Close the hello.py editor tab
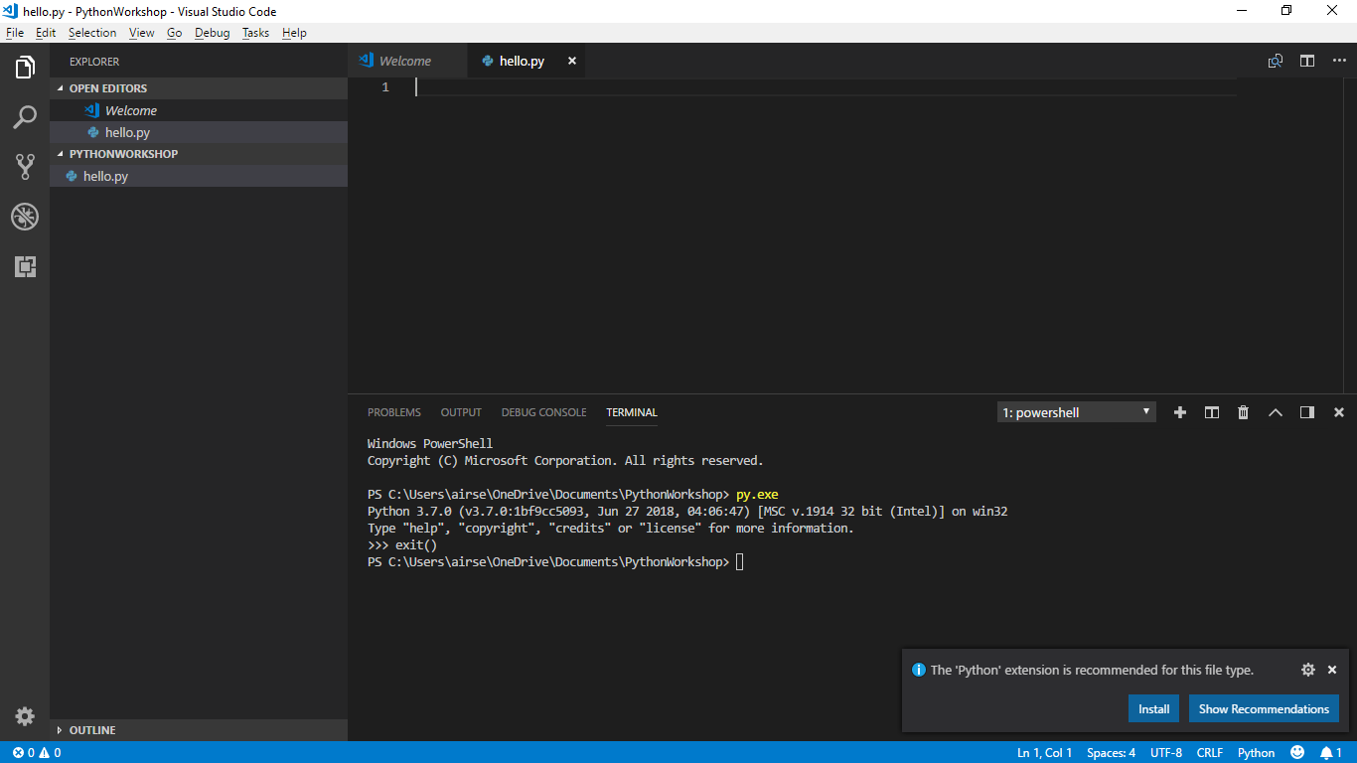The width and height of the screenshot is (1357, 763). click(x=572, y=61)
